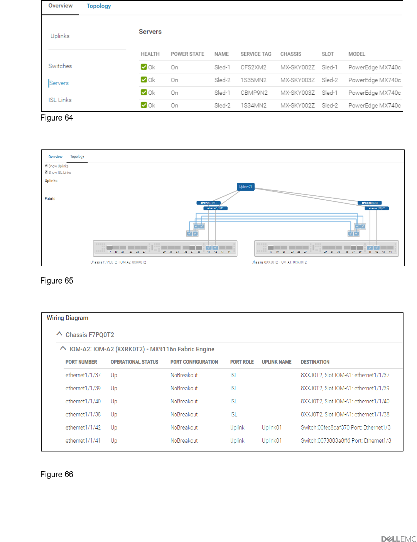Click ethernet1/1/41 node above chassis 8XXJ0T2
Image resolution: width=417 pixels, height=542 pixels.
[370, 203]
